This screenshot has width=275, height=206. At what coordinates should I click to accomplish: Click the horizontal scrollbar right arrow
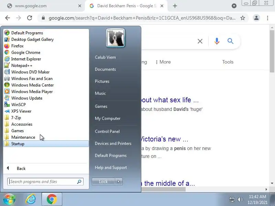point(266,190)
